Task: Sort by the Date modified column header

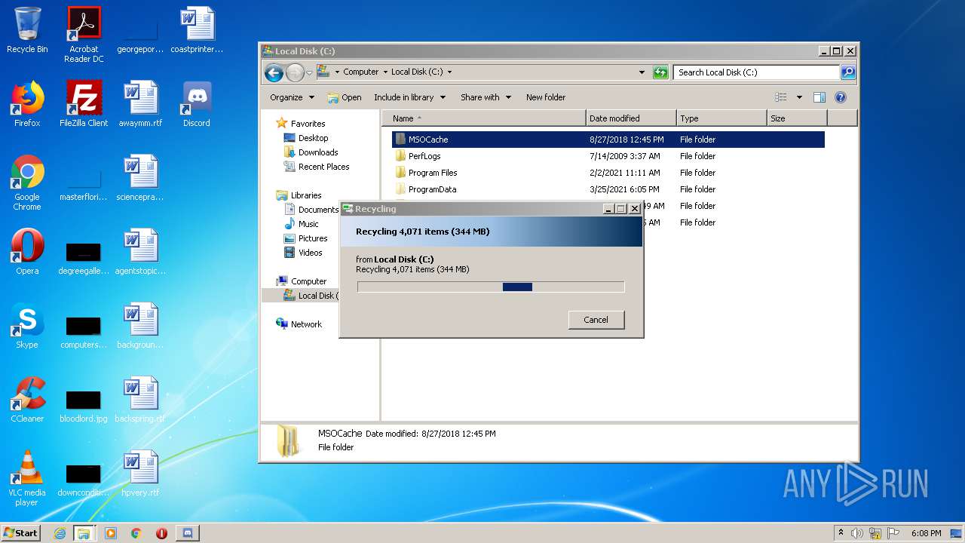Action: point(631,118)
